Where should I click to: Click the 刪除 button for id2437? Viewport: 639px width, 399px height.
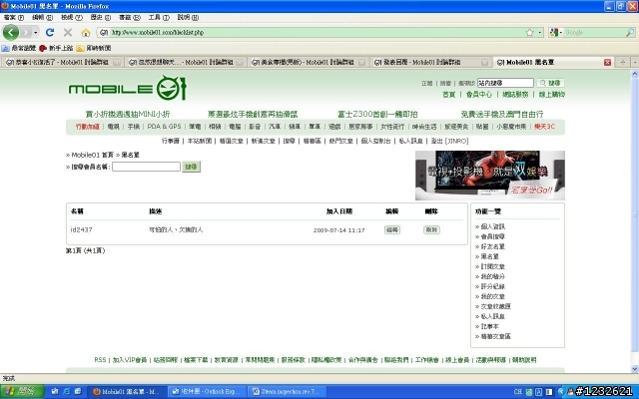click(x=431, y=230)
